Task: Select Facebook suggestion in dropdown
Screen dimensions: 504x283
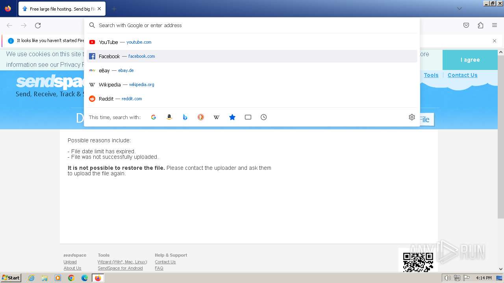Action: tap(252, 56)
